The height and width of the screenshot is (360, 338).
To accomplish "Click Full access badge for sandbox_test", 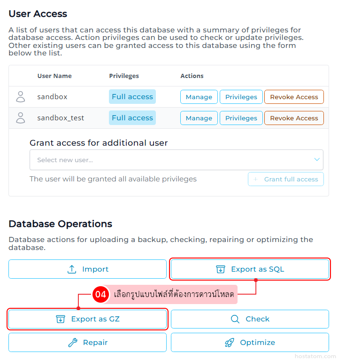I will pyautogui.click(x=132, y=118).
